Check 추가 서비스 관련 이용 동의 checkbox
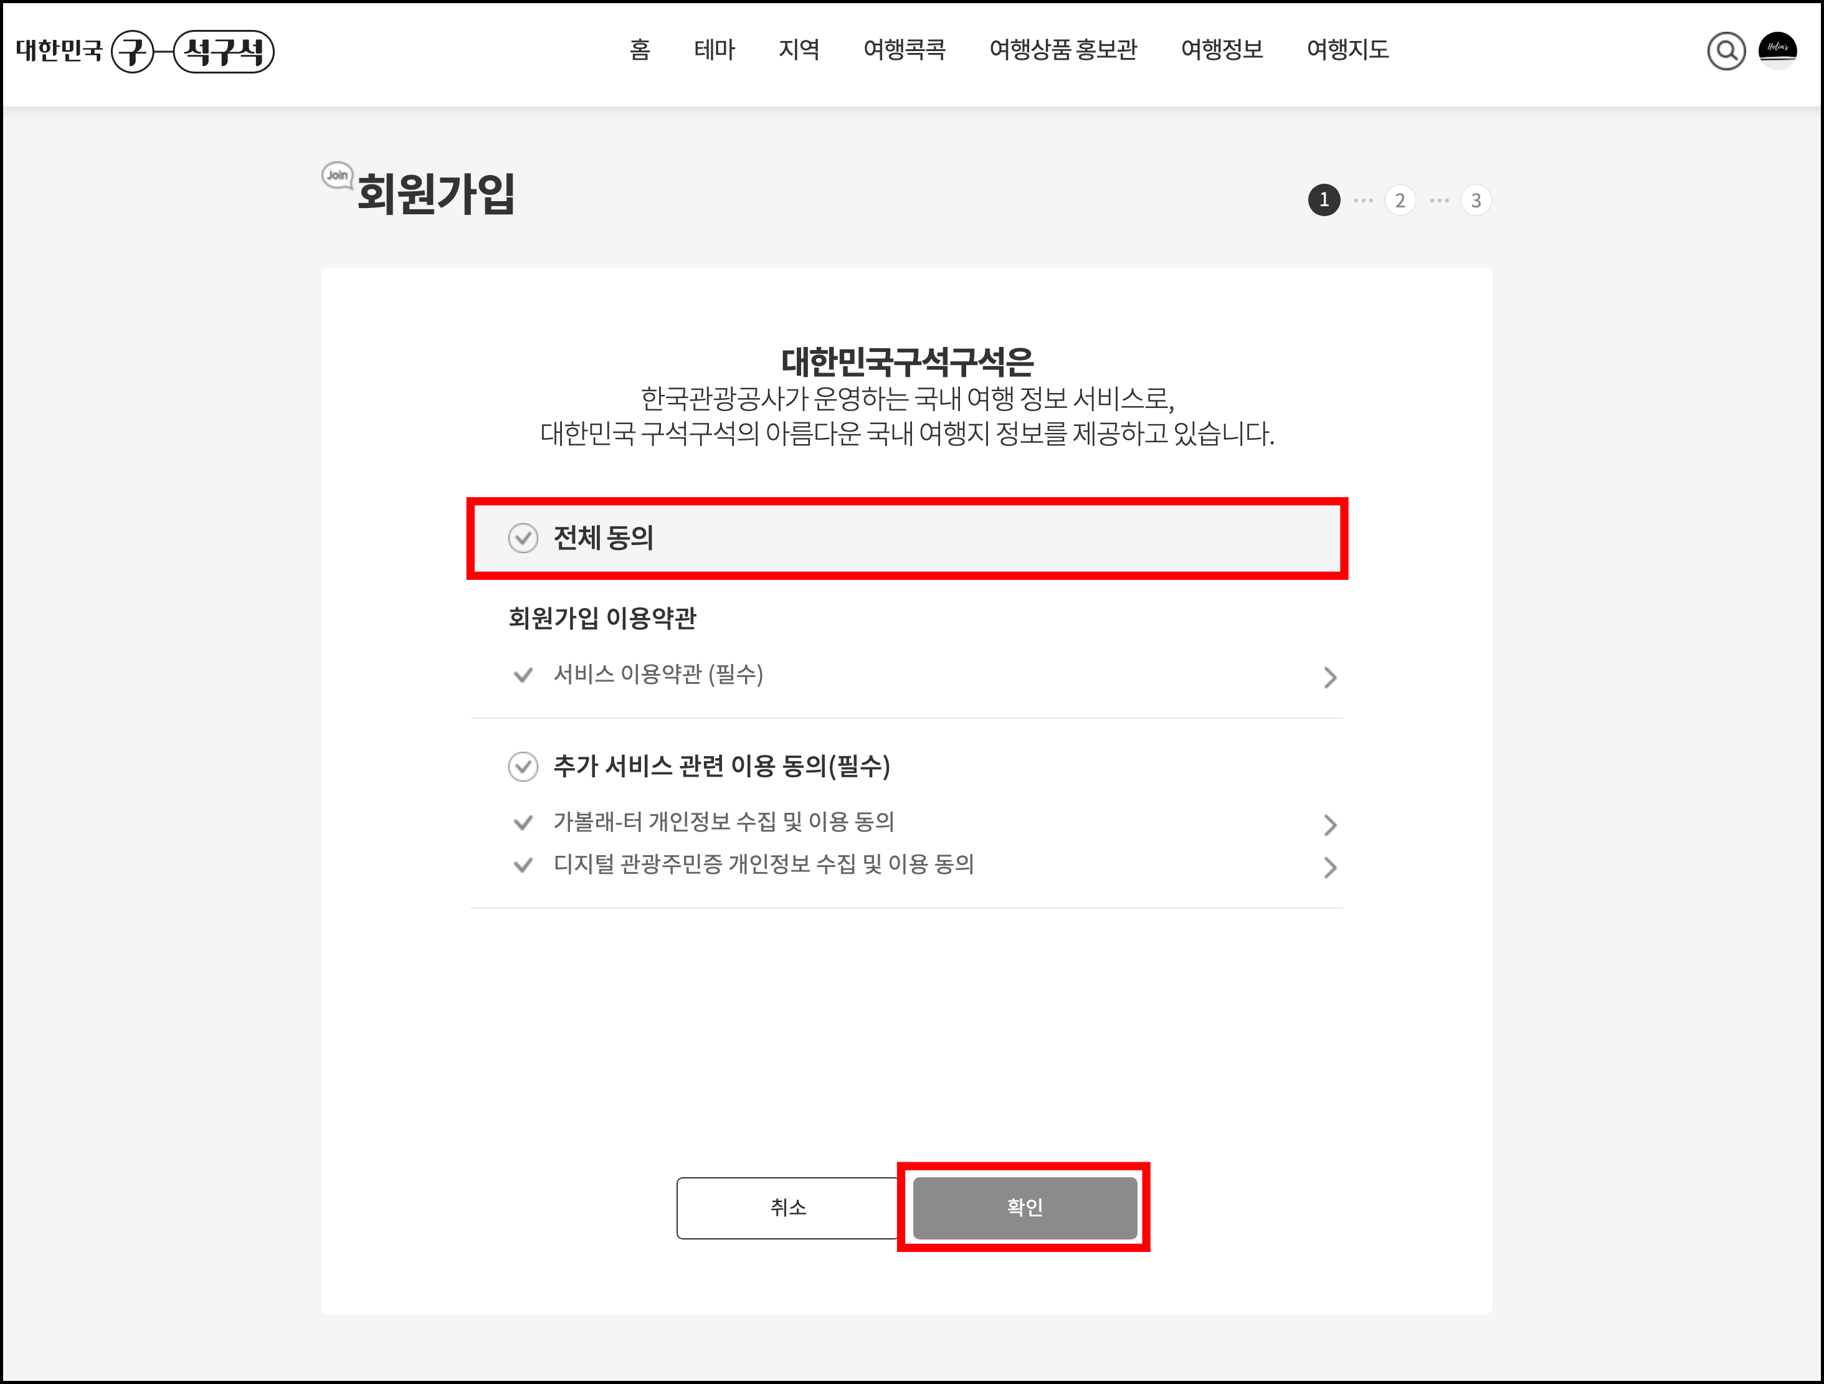 [x=523, y=767]
